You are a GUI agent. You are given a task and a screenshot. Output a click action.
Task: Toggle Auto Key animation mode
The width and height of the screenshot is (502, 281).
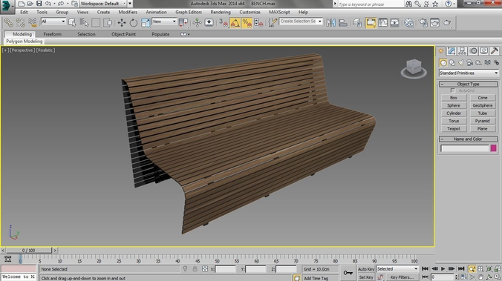click(x=365, y=269)
